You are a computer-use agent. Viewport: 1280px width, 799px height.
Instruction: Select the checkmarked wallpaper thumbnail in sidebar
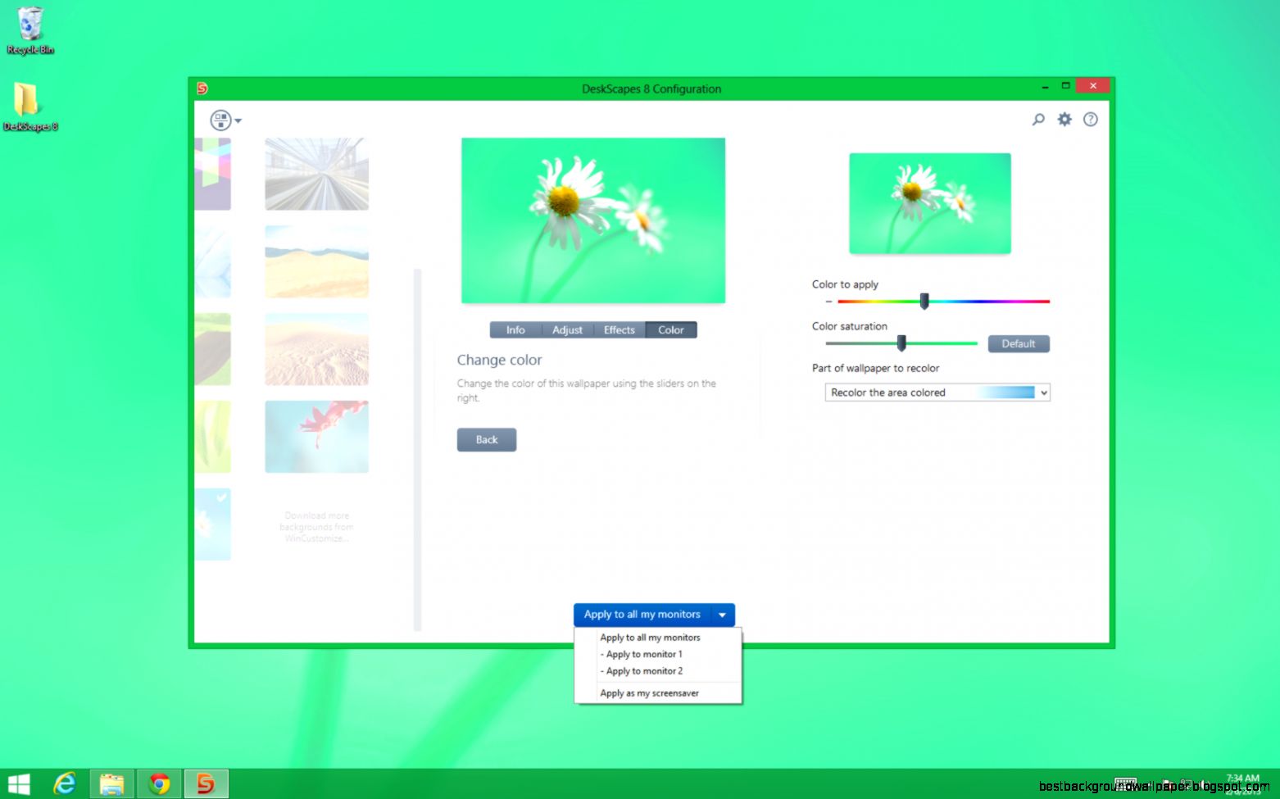coord(212,524)
